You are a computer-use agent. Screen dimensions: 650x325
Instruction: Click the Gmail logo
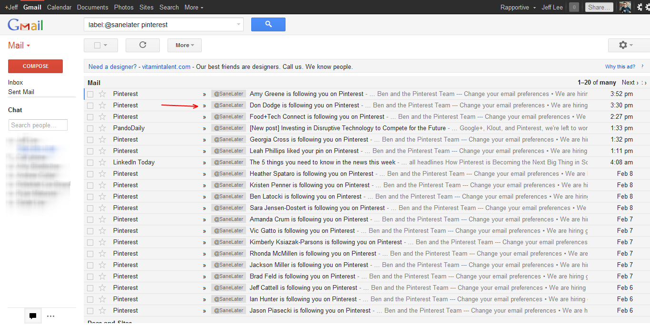coord(26,25)
